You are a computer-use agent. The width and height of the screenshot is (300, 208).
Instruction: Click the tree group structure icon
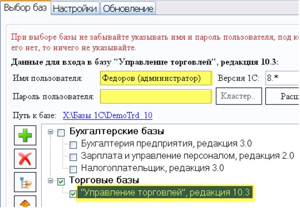coord(25,182)
